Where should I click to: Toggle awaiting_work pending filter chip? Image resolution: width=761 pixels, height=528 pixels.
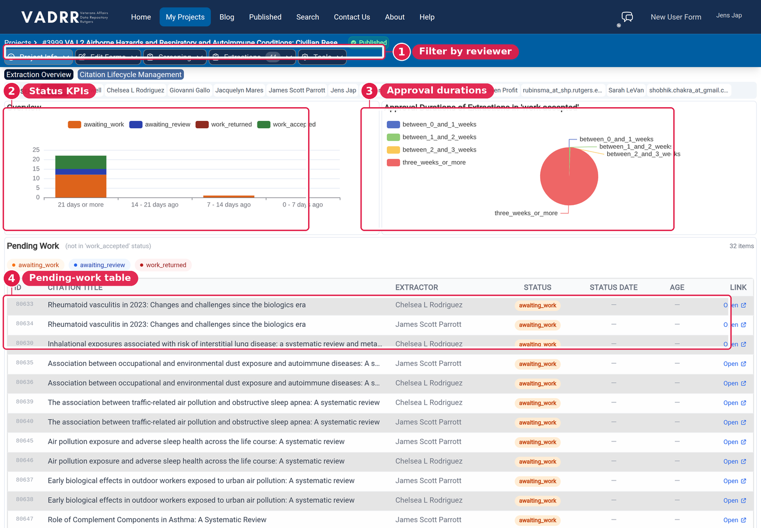35,265
